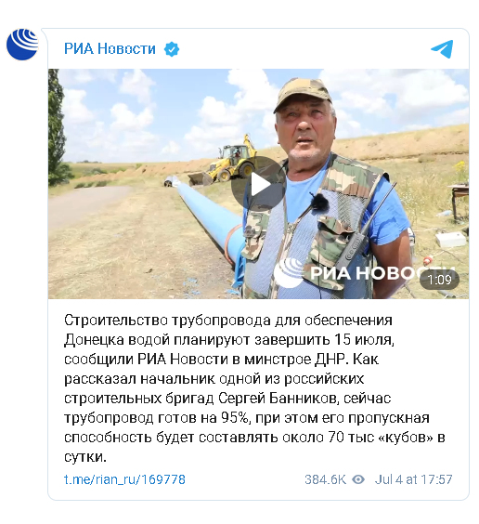Open the РИА Новости channel avatar
Image resolution: width=479 pixels, height=524 pixels.
click(22, 45)
